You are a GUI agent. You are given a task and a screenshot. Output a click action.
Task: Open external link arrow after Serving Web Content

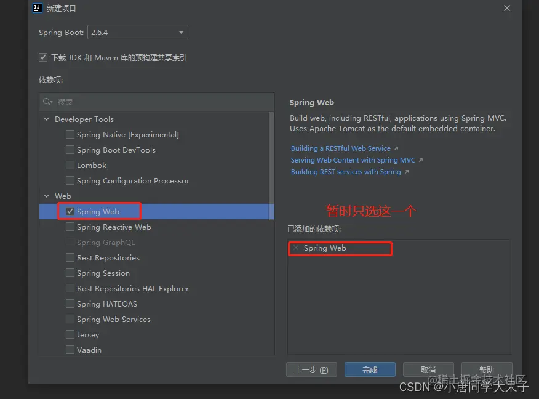coord(421,160)
